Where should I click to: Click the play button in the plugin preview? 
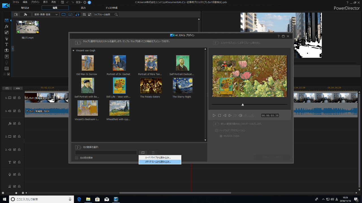(x=214, y=116)
